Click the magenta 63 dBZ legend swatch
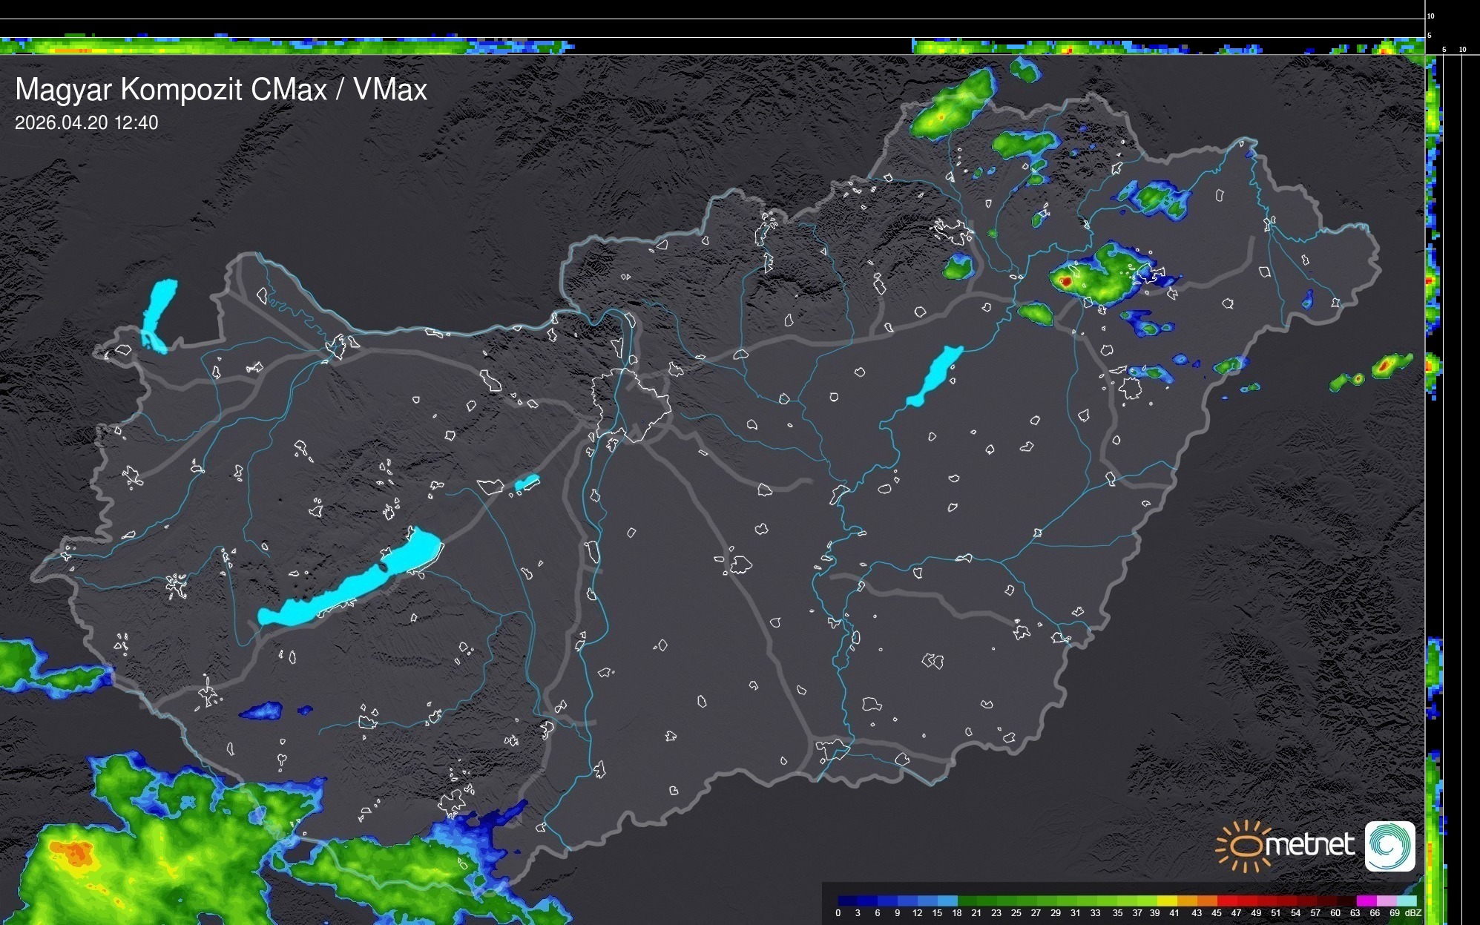Viewport: 1480px width, 925px height. point(1365,901)
